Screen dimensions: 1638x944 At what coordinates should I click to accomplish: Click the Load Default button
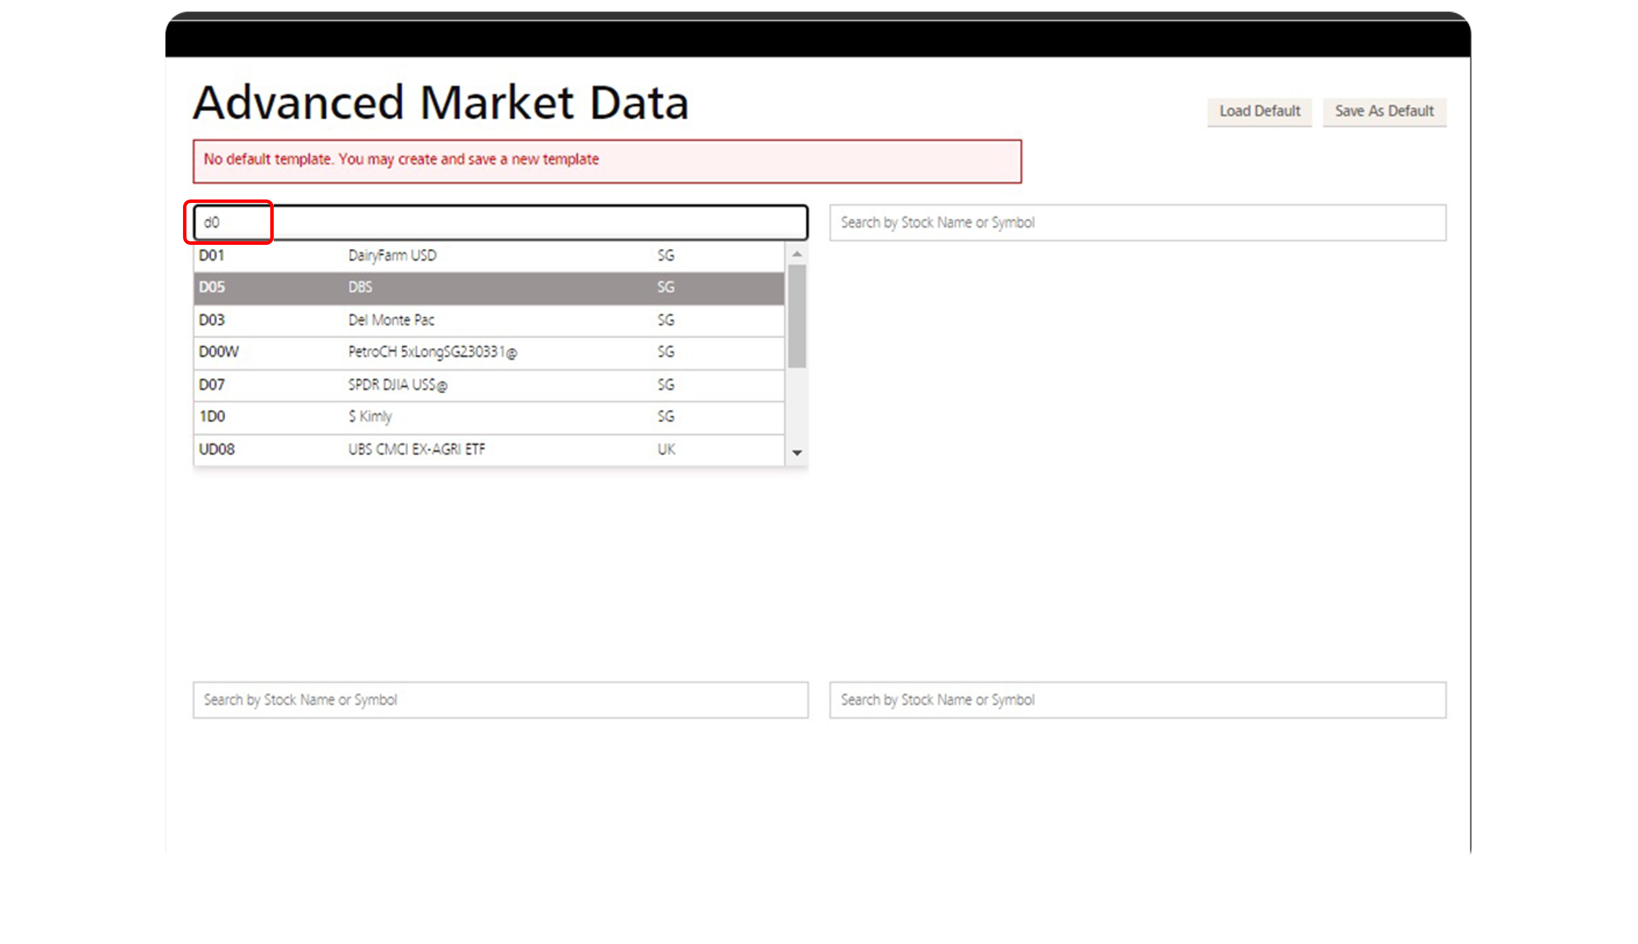tap(1259, 111)
